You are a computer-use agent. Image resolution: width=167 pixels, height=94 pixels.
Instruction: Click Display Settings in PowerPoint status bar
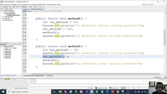pos(101,88)
